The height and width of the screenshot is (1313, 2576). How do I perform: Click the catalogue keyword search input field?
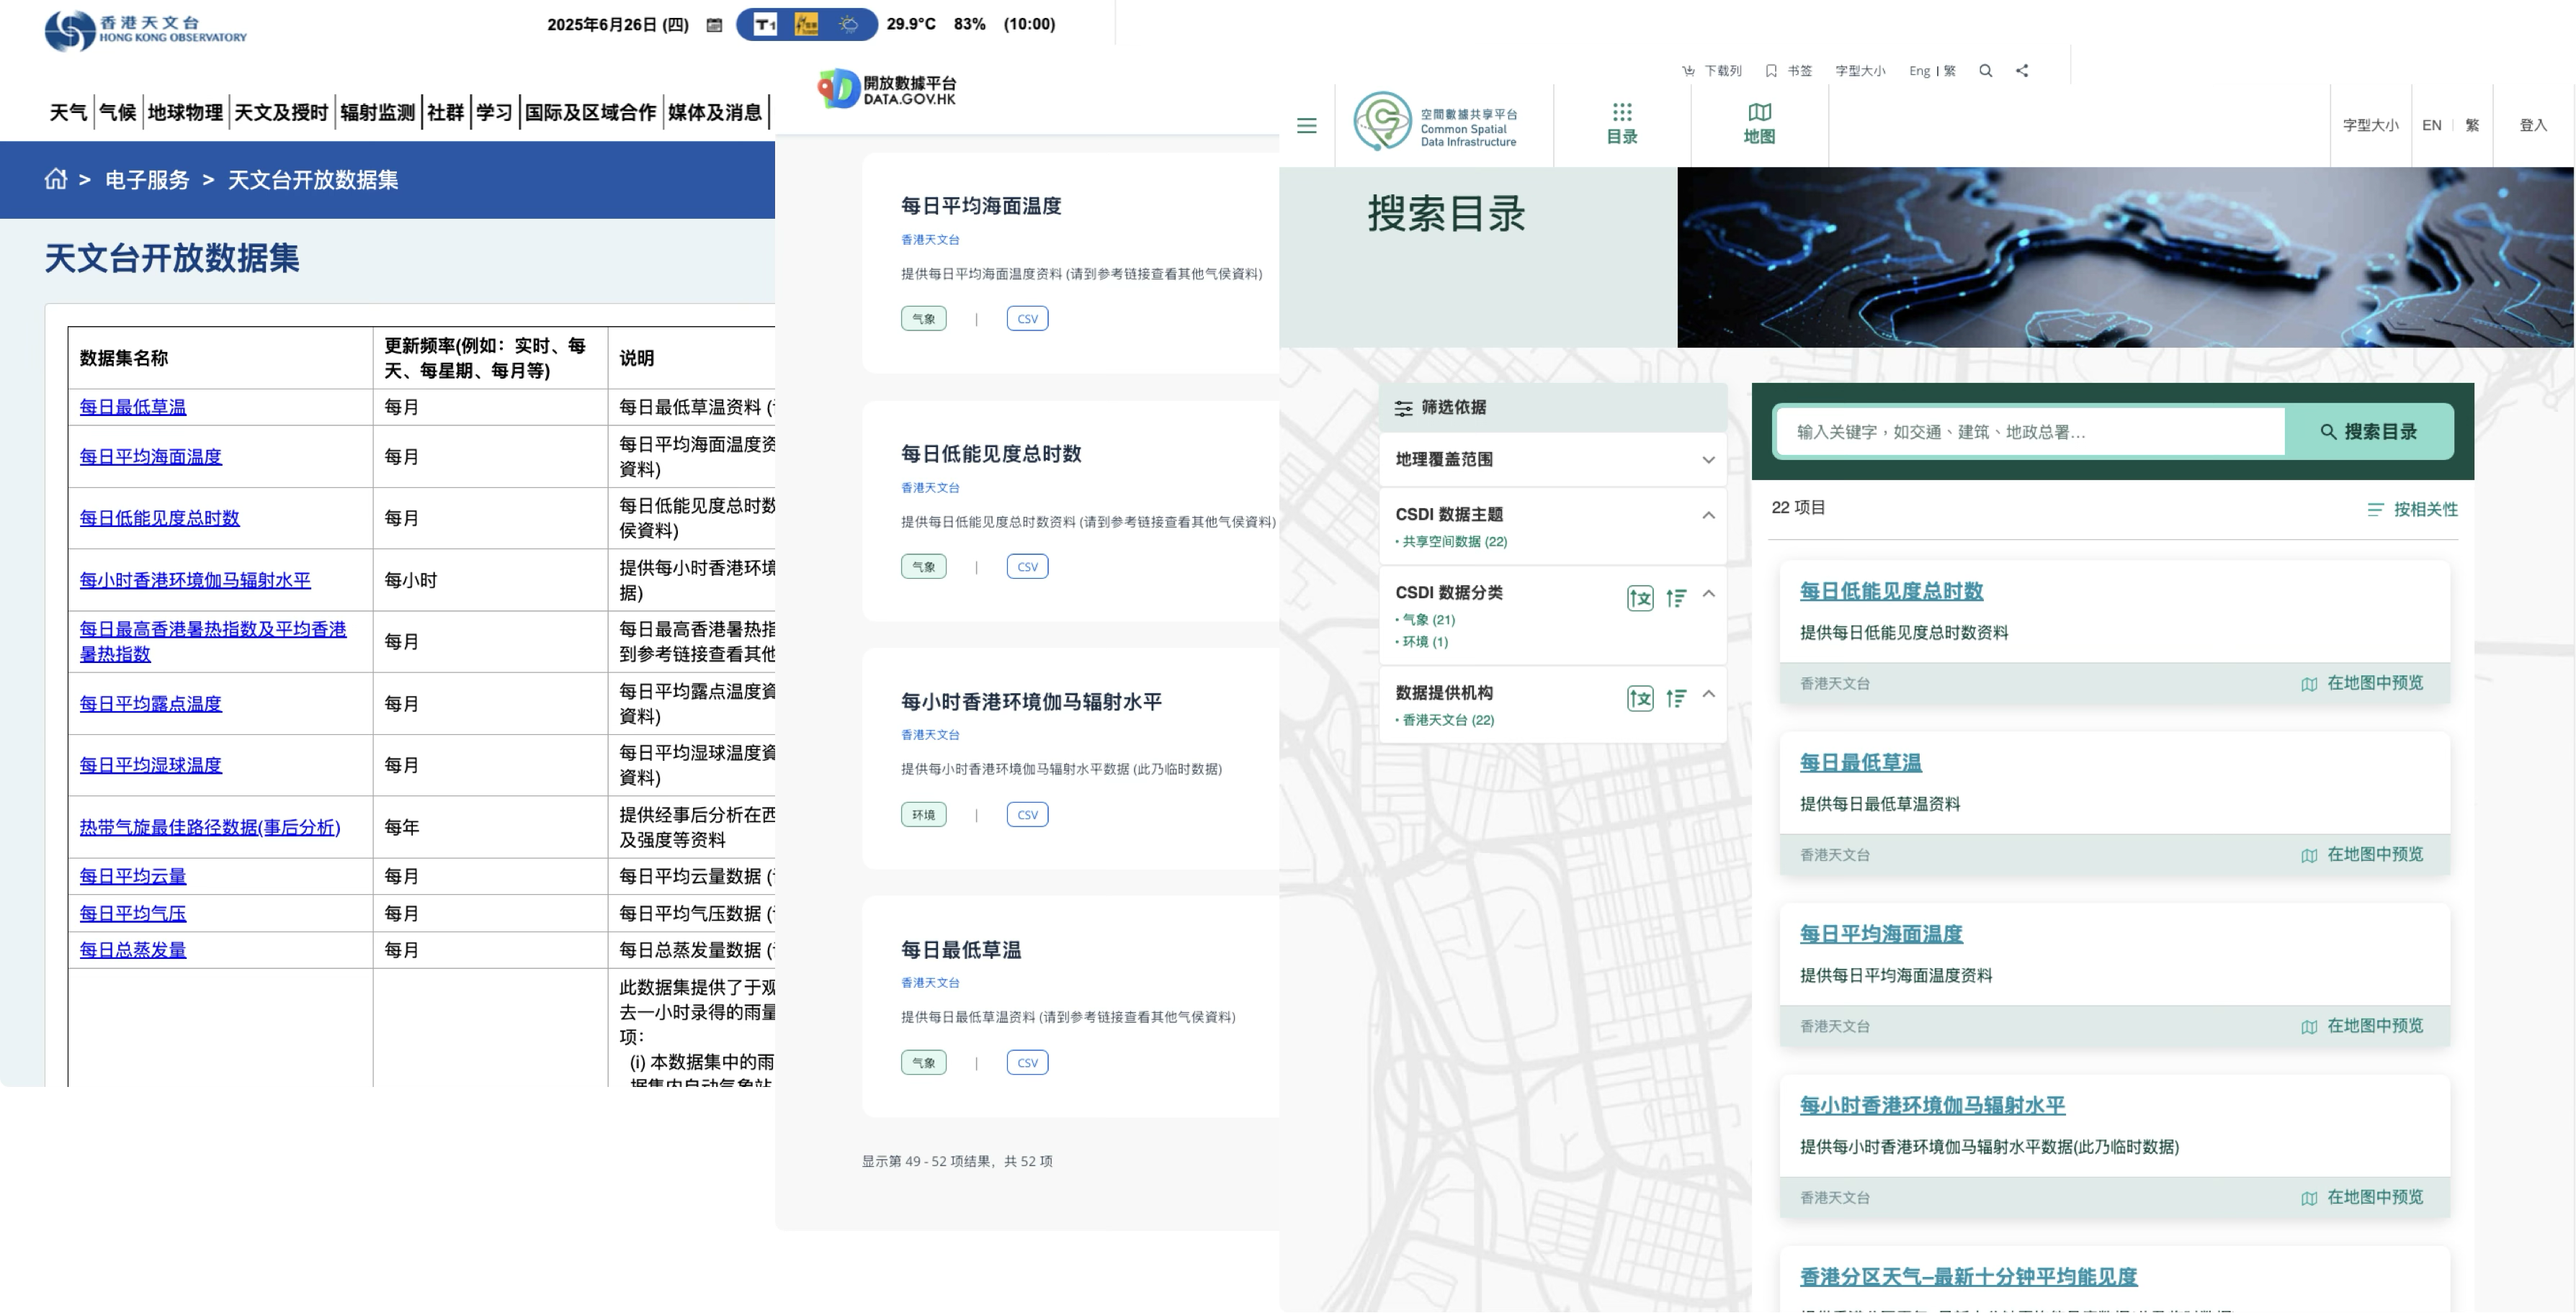point(2030,432)
